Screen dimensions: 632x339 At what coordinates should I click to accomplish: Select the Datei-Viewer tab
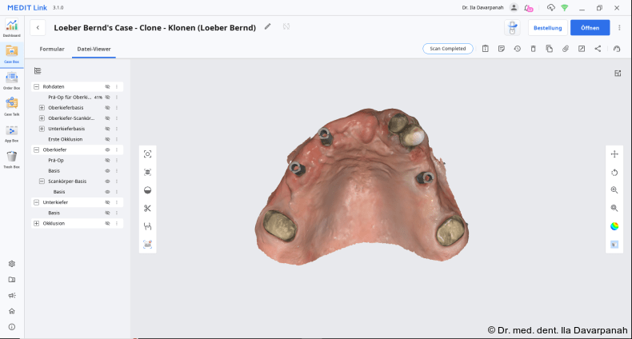(x=94, y=49)
